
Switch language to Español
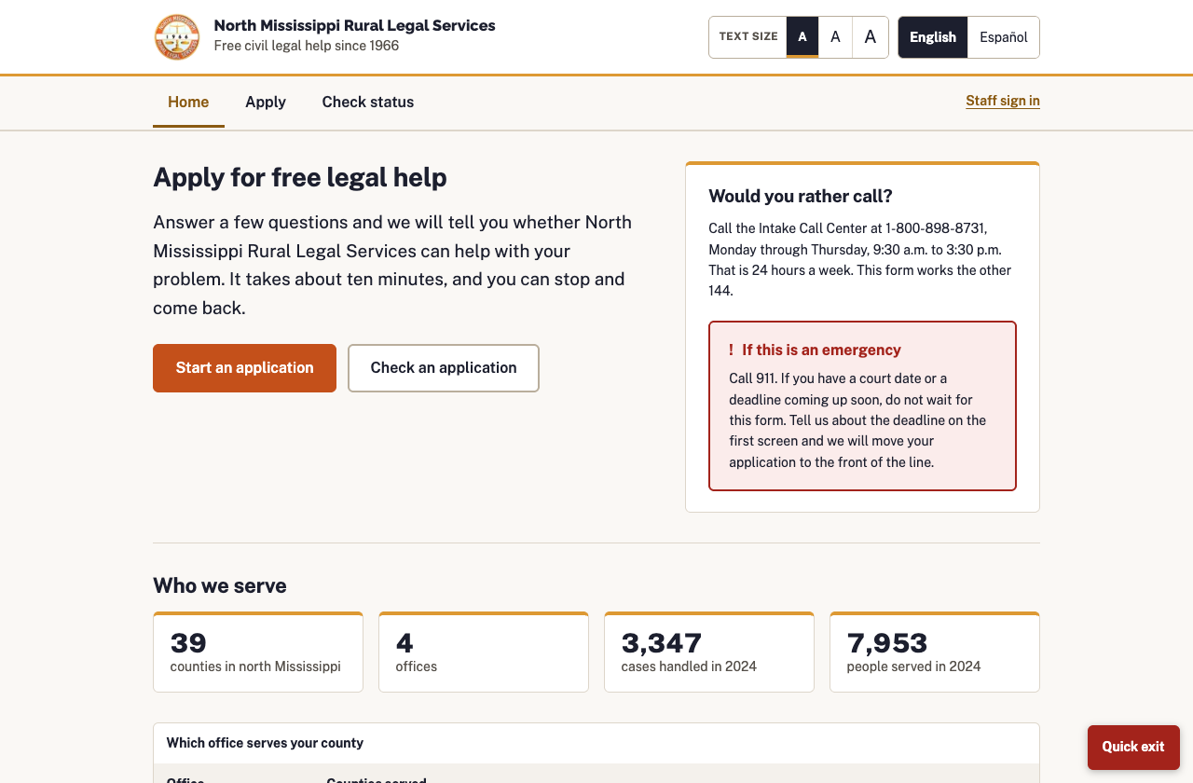[1004, 37]
